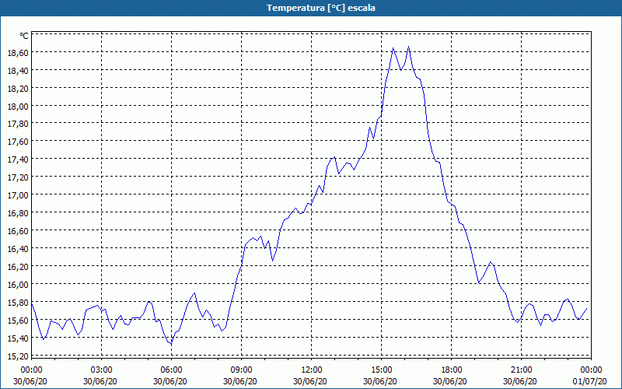622x389 pixels.
Task: Select the 30/06/20 date under 06:00
Action: (169, 381)
